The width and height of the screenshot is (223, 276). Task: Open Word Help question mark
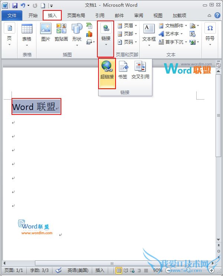(x=217, y=15)
